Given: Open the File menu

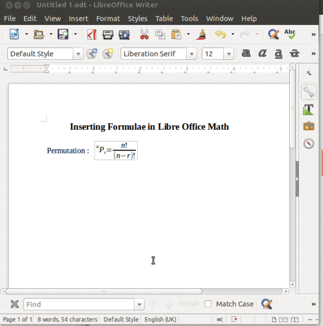Looking at the screenshot, I should coord(10,18).
